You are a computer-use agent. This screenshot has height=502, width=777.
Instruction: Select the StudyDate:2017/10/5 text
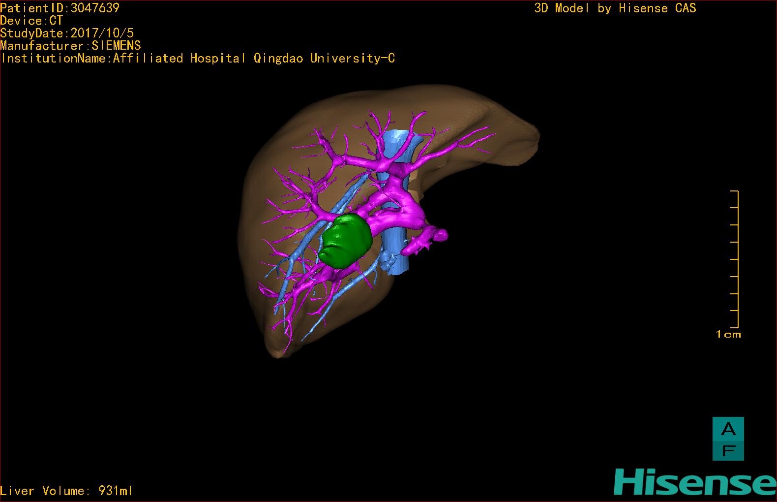67,33
